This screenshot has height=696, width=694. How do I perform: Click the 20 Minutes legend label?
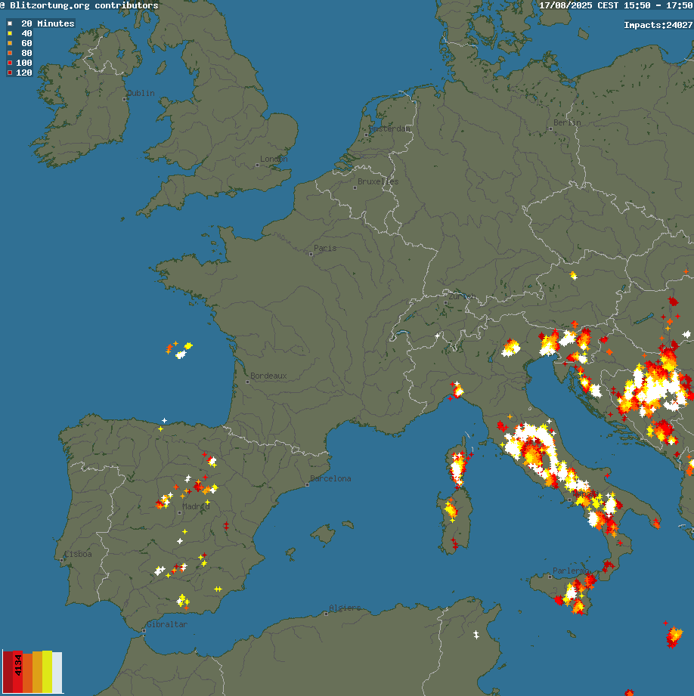tap(48, 23)
